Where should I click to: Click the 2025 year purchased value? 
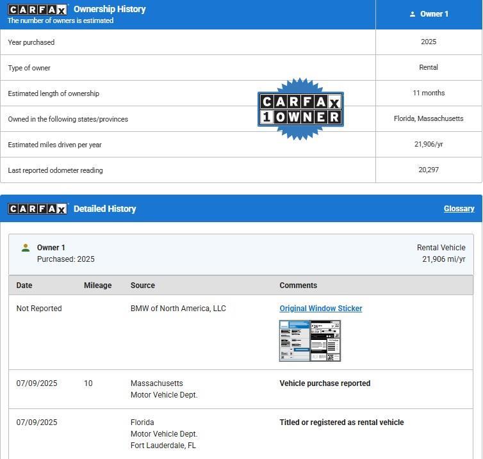click(429, 42)
